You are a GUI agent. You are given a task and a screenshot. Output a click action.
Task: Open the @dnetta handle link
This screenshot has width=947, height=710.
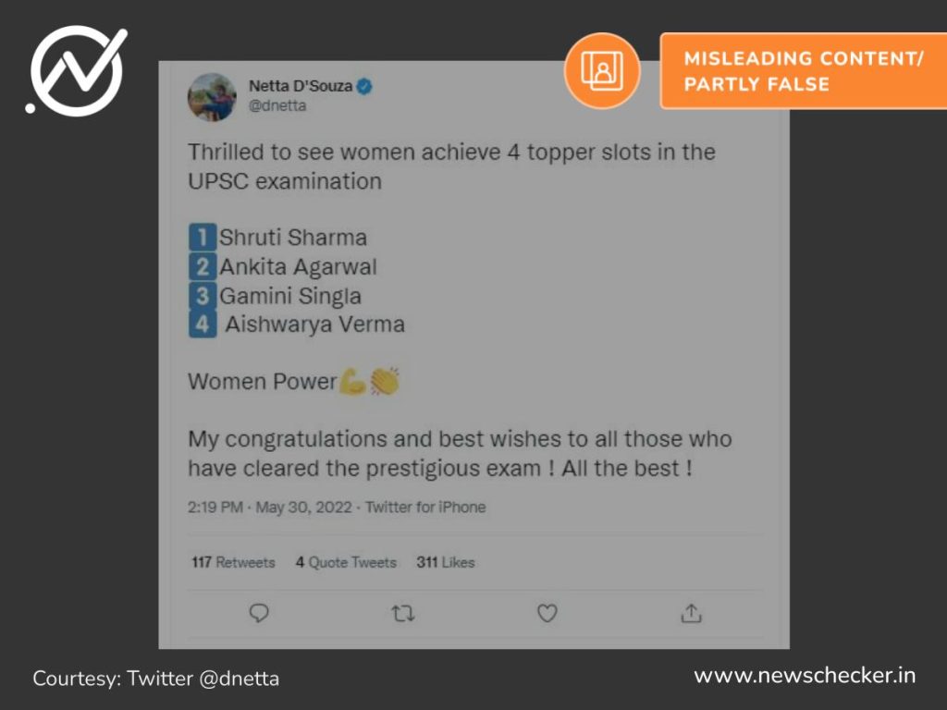(x=277, y=105)
